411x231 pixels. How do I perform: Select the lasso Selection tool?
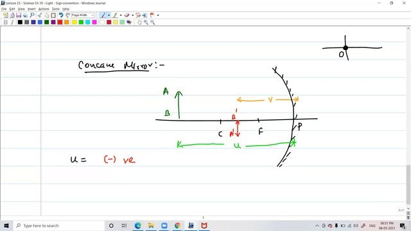pos(138,15)
